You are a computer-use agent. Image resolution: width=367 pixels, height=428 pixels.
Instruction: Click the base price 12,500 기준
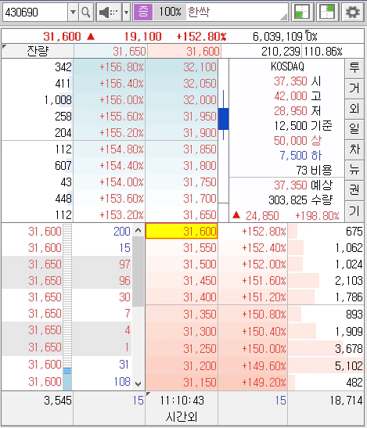tap(303, 126)
